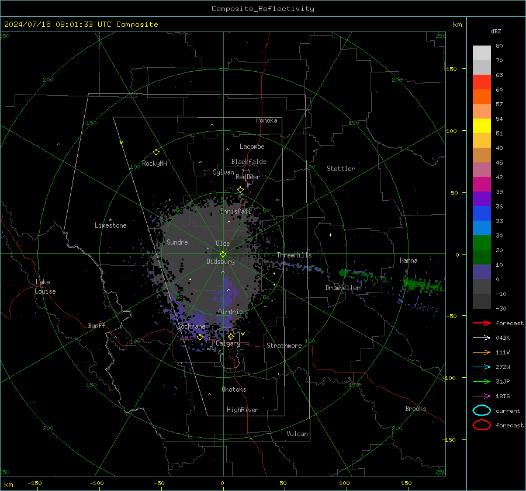Screen dimensions: 526x491
Task: Click the Okotoks city label
Action: coord(234,389)
